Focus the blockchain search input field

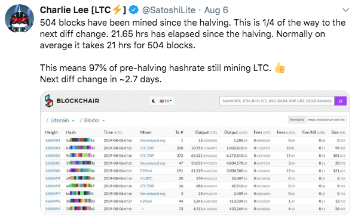point(277,101)
